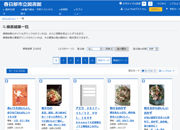Go to HOME in the header
Screen dimensions: 180x130
[162, 4]
